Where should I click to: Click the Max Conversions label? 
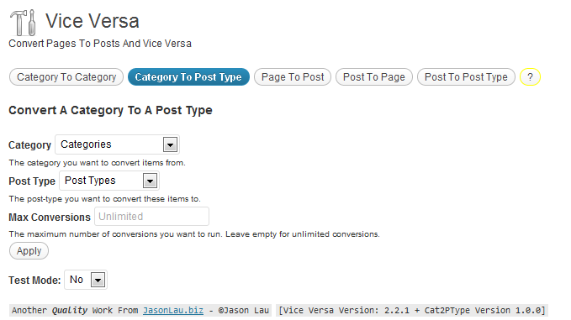50,217
